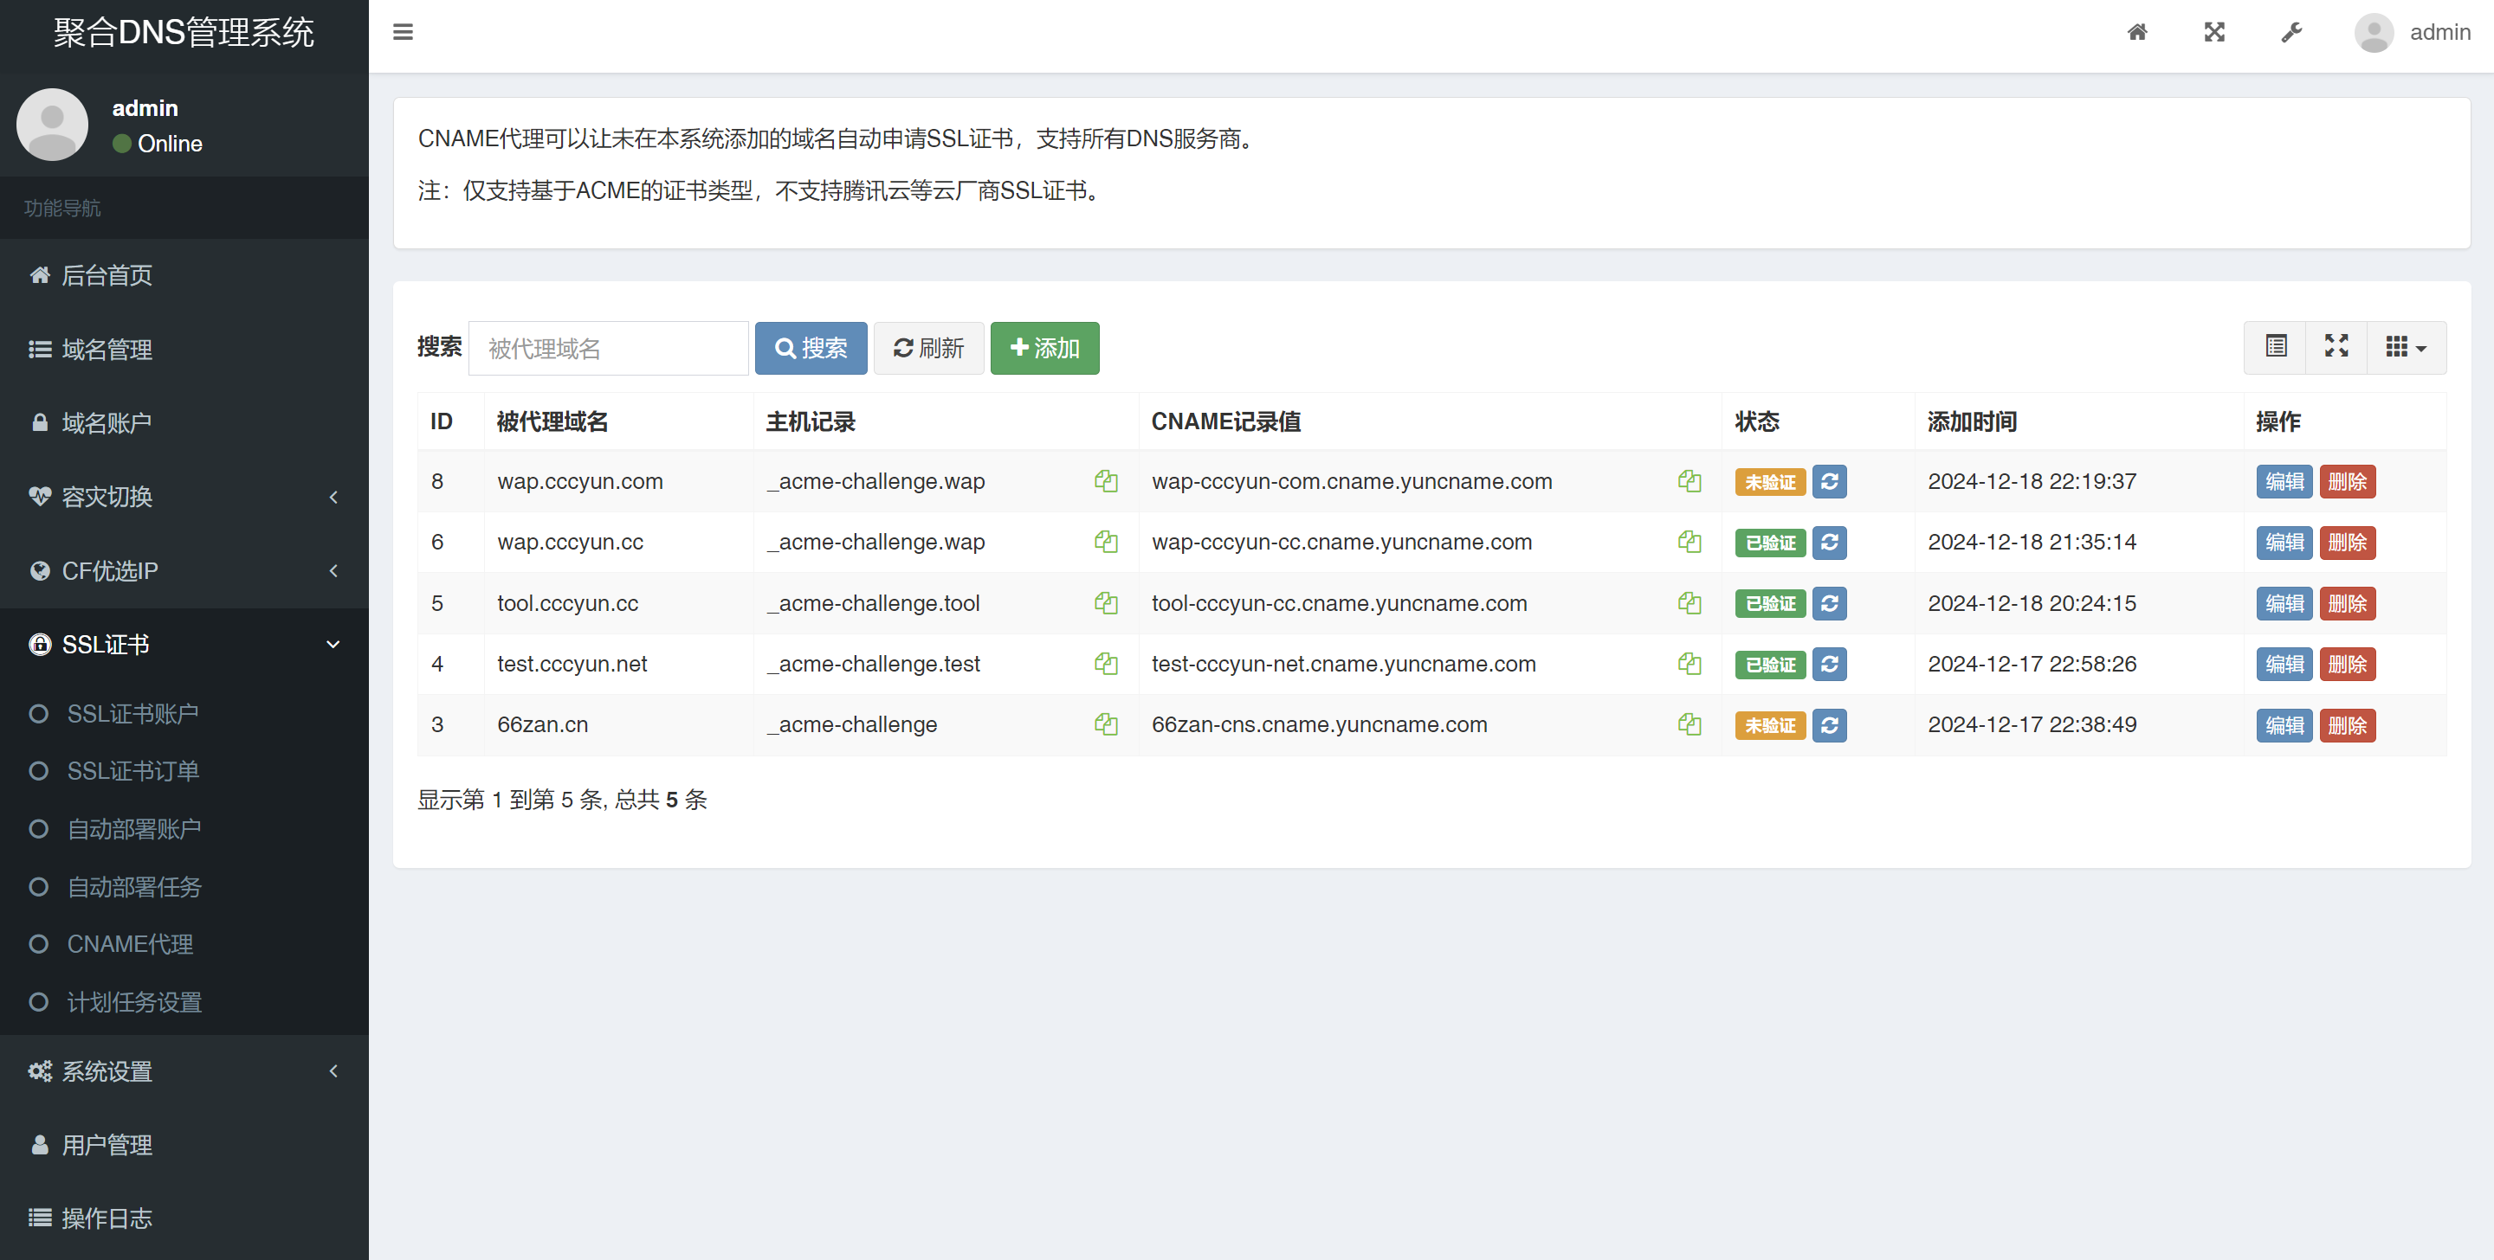This screenshot has height=1260, width=2494.
Task: Switch to card view above the table
Action: click(x=2275, y=347)
